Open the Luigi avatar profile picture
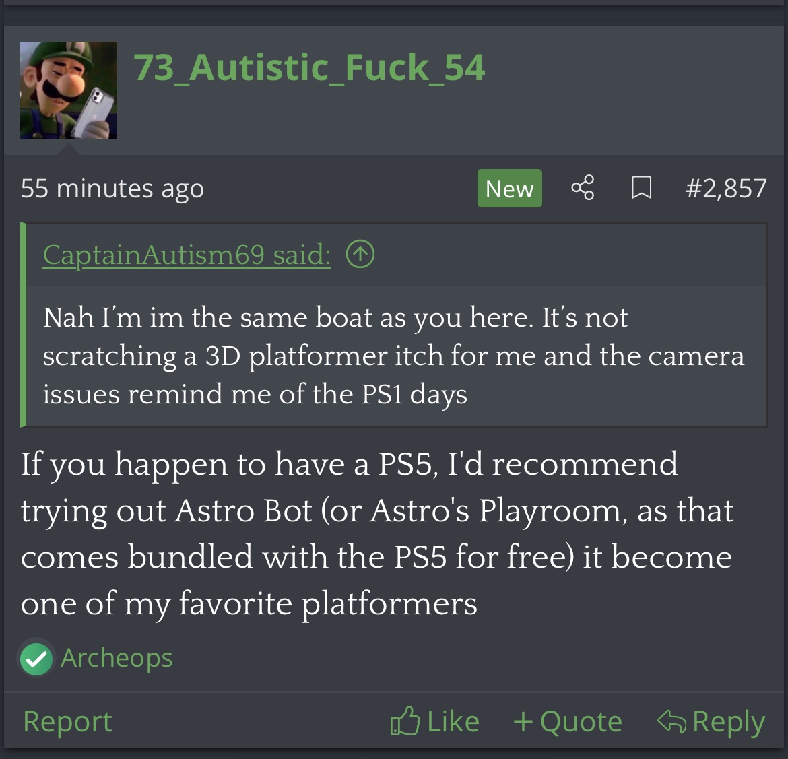The width and height of the screenshot is (788, 759). point(68,90)
